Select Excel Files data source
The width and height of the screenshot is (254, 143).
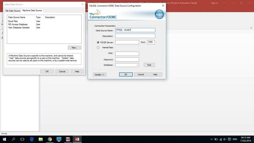[13, 21]
